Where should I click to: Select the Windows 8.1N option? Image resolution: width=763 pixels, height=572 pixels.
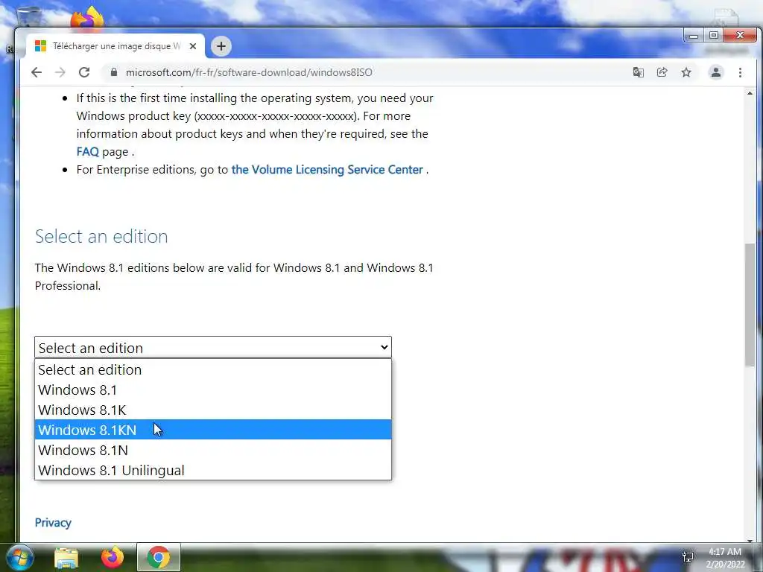(x=212, y=451)
